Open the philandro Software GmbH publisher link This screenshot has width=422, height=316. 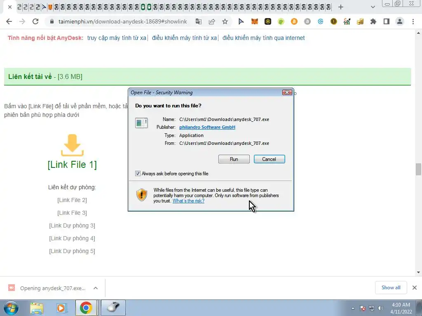207,127
